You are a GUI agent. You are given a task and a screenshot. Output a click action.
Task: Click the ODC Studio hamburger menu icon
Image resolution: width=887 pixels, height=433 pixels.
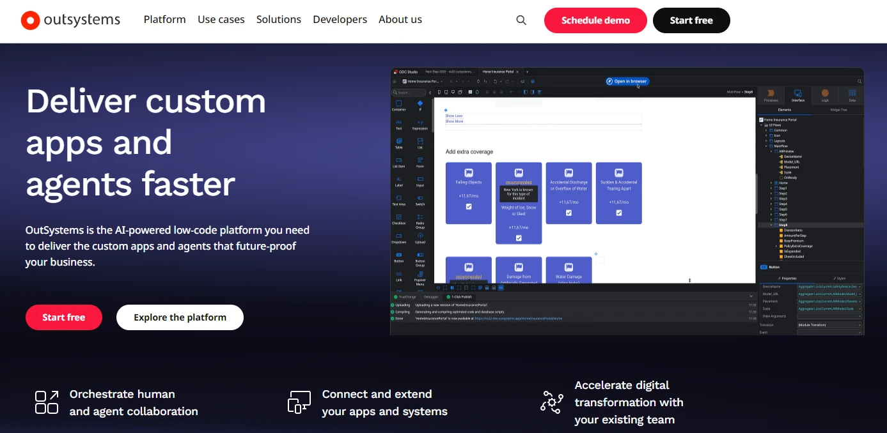395,81
